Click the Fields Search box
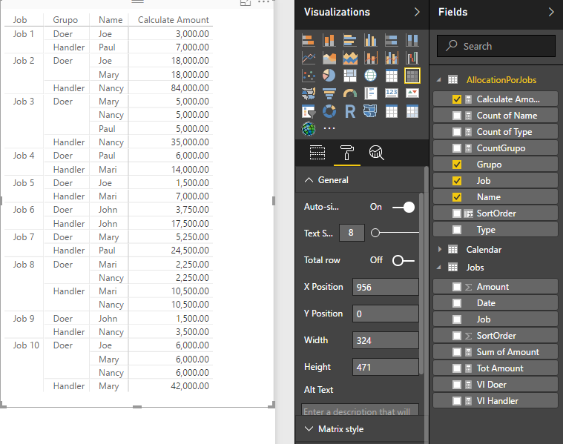Viewport: 563px width, 444px height. click(x=495, y=46)
